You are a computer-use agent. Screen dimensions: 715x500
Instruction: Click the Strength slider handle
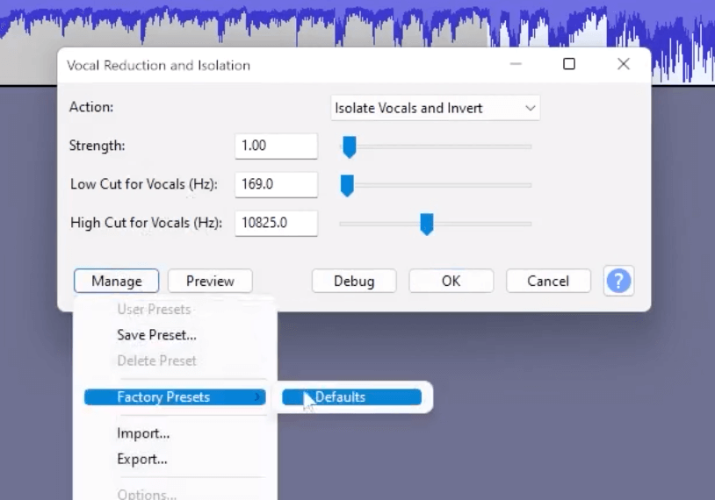click(350, 146)
